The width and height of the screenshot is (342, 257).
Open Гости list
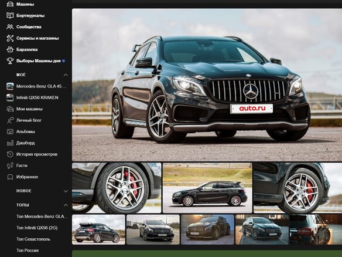[22, 165]
